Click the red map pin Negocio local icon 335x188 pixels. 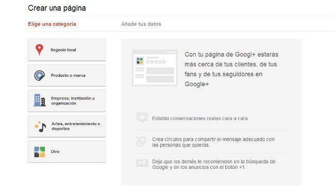point(39,49)
